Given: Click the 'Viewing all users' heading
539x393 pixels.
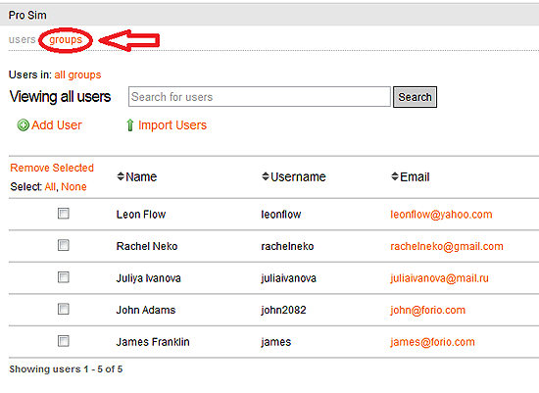Looking at the screenshot, I should pos(60,97).
